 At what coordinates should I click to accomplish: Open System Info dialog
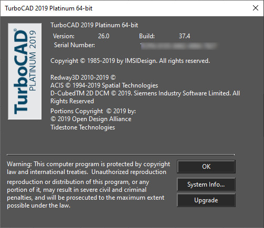click(206, 184)
